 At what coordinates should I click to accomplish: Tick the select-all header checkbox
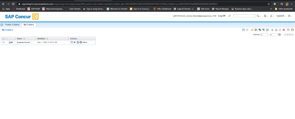tap(3, 38)
